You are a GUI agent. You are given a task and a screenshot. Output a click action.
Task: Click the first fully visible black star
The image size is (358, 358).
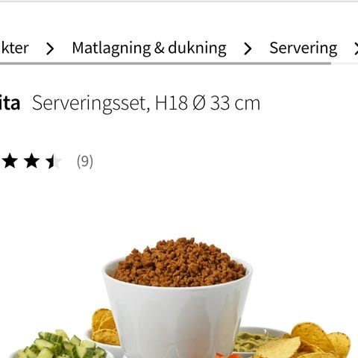pyautogui.click(x=10, y=161)
